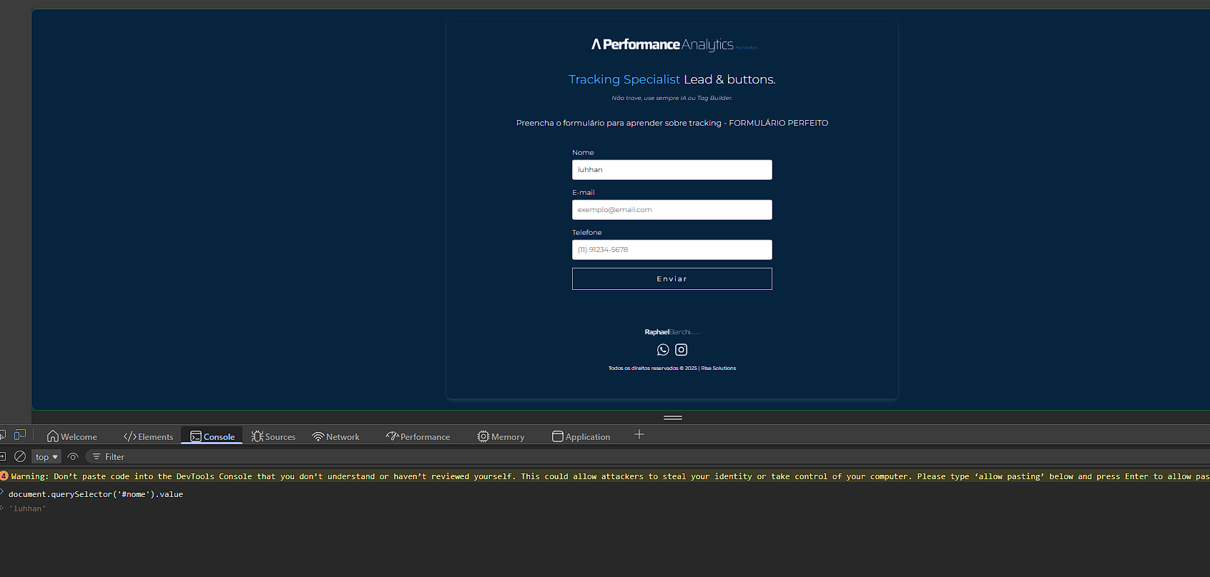This screenshot has height=577, width=1210.
Task: Open the WhatsApp icon link
Action: click(x=663, y=350)
